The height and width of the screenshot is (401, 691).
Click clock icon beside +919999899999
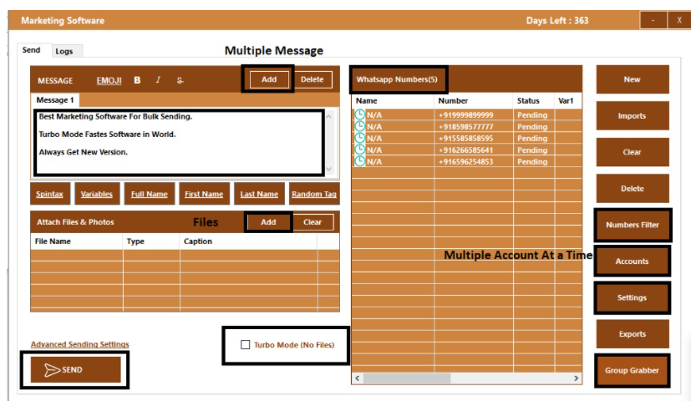(x=360, y=114)
